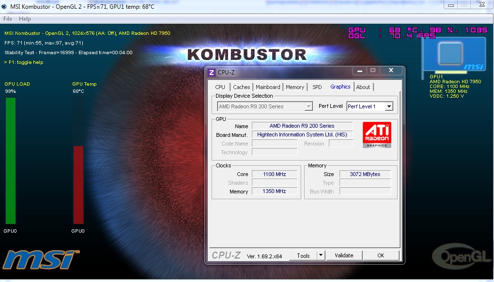Click the pink GPU overlay readout line

pyautogui.click(x=418, y=30)
